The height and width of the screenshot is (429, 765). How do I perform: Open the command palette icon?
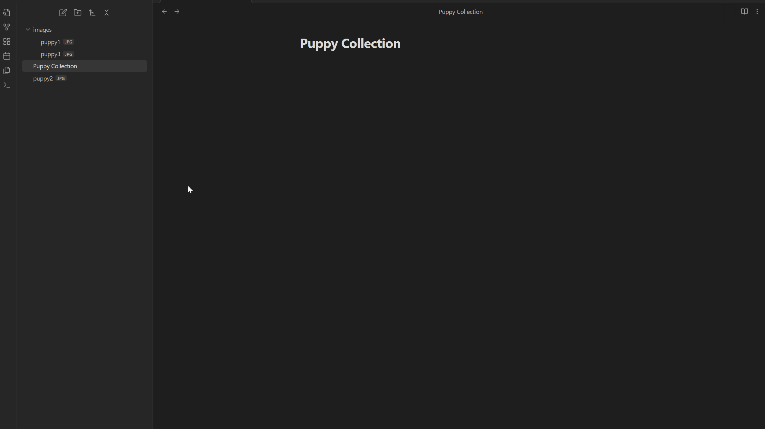(7, 85)
